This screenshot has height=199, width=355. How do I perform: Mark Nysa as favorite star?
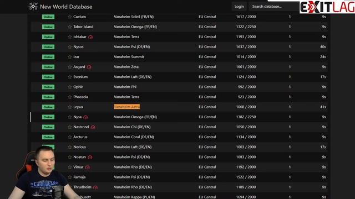point(70,117)
